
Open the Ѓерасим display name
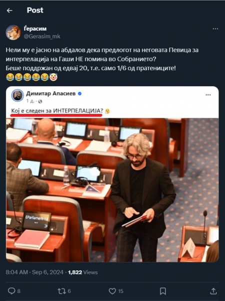[35, 29]
